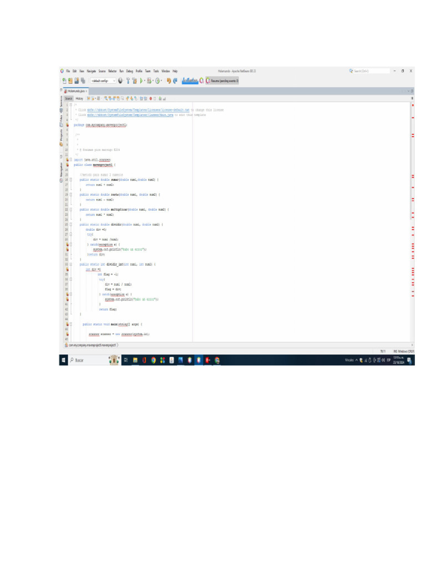426x568 pixels.
Task: Open license-default.txt template link
Action: tap(138, 110)
